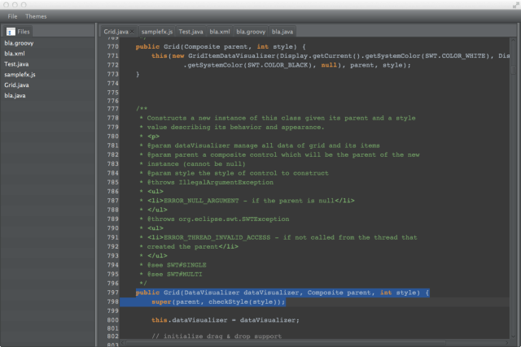This screenshot has height=347, width=521.
Task: Click line number 797 in gutter
Action: (x=112, y=293)
